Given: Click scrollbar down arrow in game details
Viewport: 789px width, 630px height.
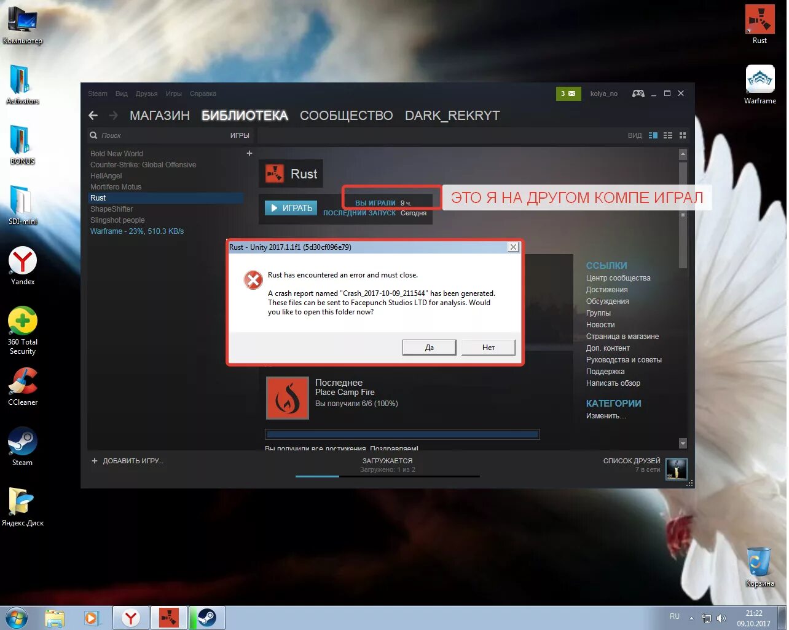Looking at the screenshot, I should coord(683,444).
